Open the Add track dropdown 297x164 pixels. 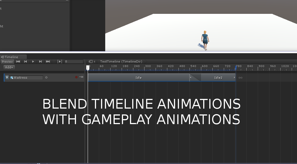[8, 67]
